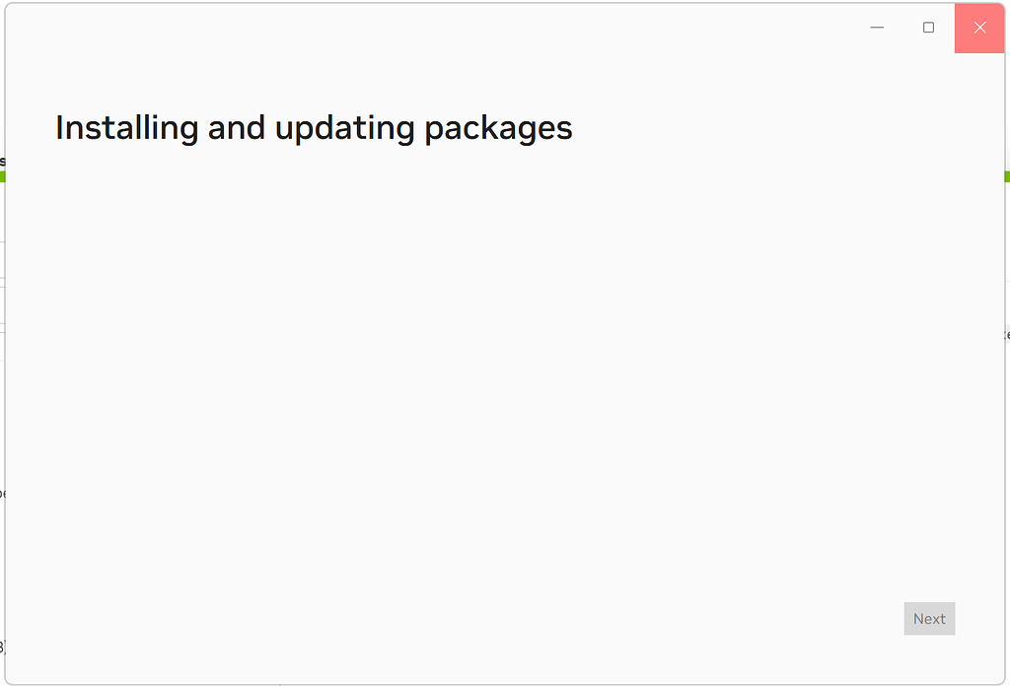1010x686 pixels.
Task: Click the restore window square icon
Action: pyautogui.click(x=927, y=28)
